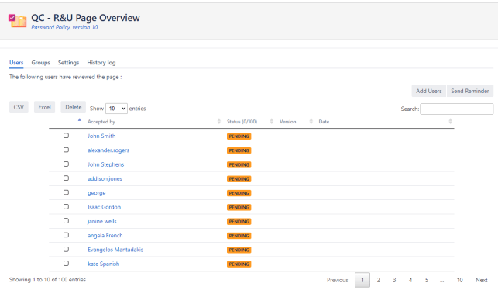Jump to last page 10
Screen dimensions: 498x297
click(459, 280)
